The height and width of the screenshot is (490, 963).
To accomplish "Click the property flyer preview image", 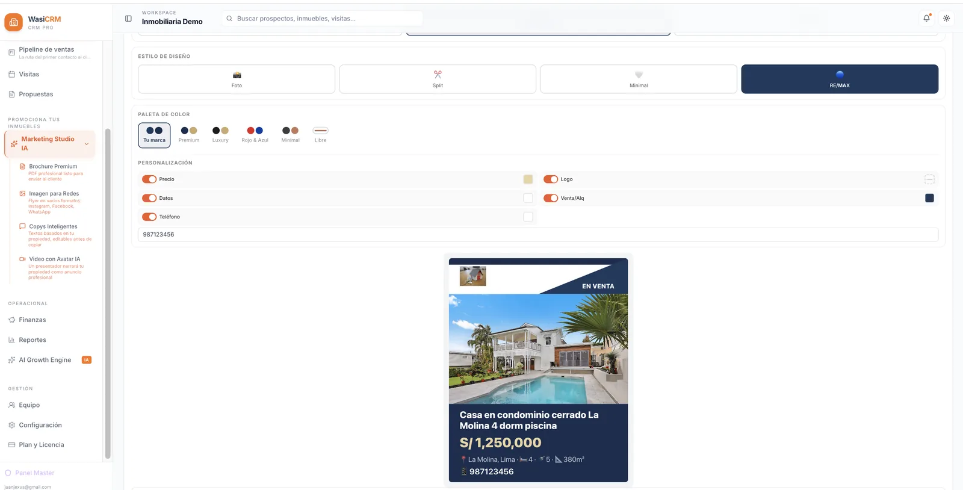I will 538,370.
